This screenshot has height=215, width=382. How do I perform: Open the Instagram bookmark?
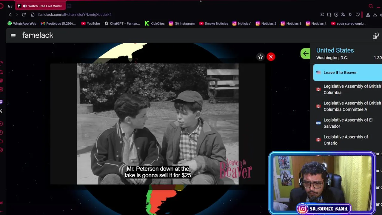(182, 24)
